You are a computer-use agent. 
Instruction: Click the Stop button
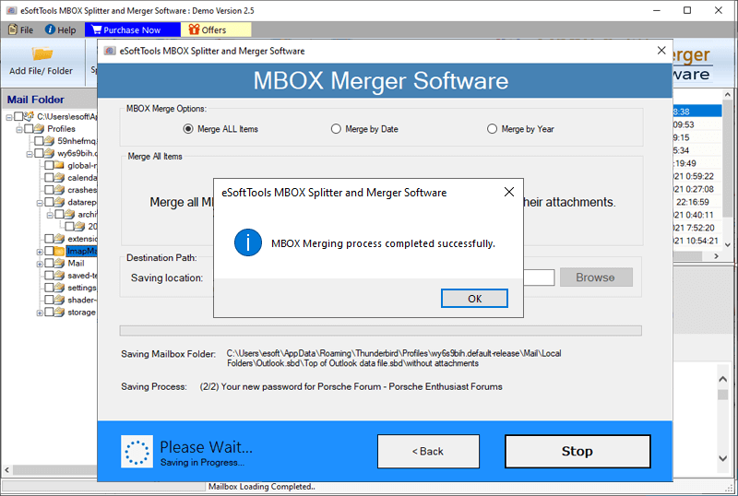pyautogui.click(x=577, y=452)
